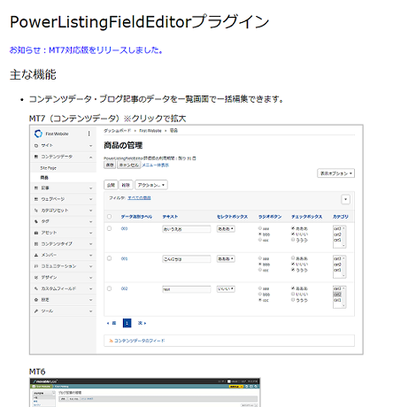Click the カスタムフィールド sidebar icon
The image size is (416, 407).
(36, 288)
